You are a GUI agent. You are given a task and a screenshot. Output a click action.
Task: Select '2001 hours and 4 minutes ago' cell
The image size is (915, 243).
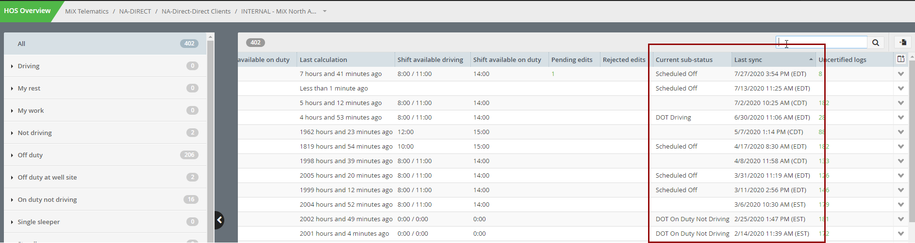point(345,234)
